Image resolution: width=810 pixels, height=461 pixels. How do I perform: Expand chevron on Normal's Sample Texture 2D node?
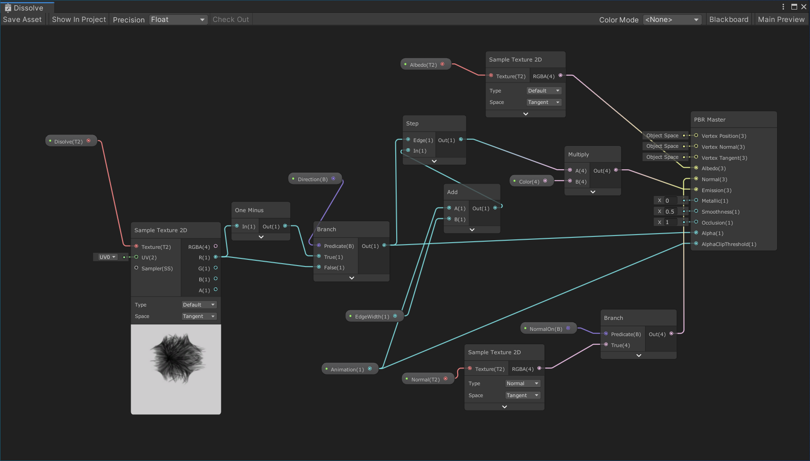(x=504, y=407)
